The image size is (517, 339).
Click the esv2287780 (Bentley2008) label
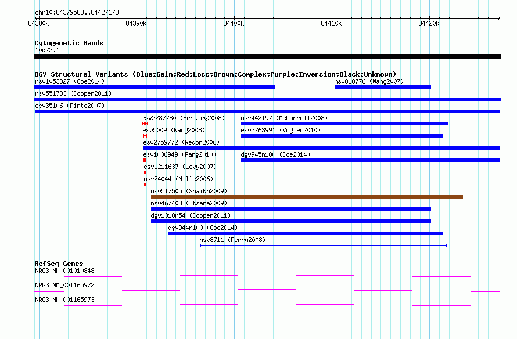[x=183, y=118]
